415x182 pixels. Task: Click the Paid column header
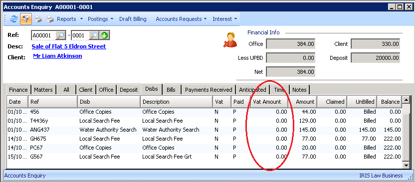(x=240, y=102)
